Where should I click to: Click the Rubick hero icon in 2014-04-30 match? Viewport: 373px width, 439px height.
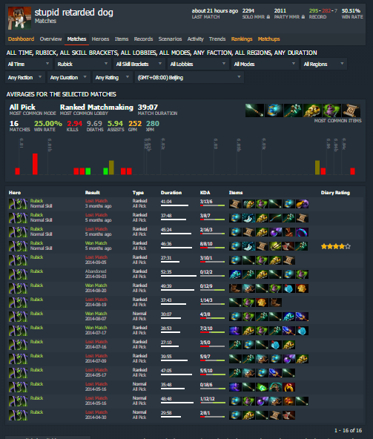click(19, 415)
